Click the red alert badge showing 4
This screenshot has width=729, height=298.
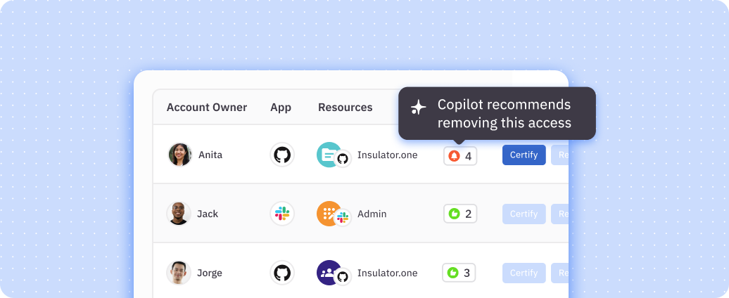tap(460, 155)
